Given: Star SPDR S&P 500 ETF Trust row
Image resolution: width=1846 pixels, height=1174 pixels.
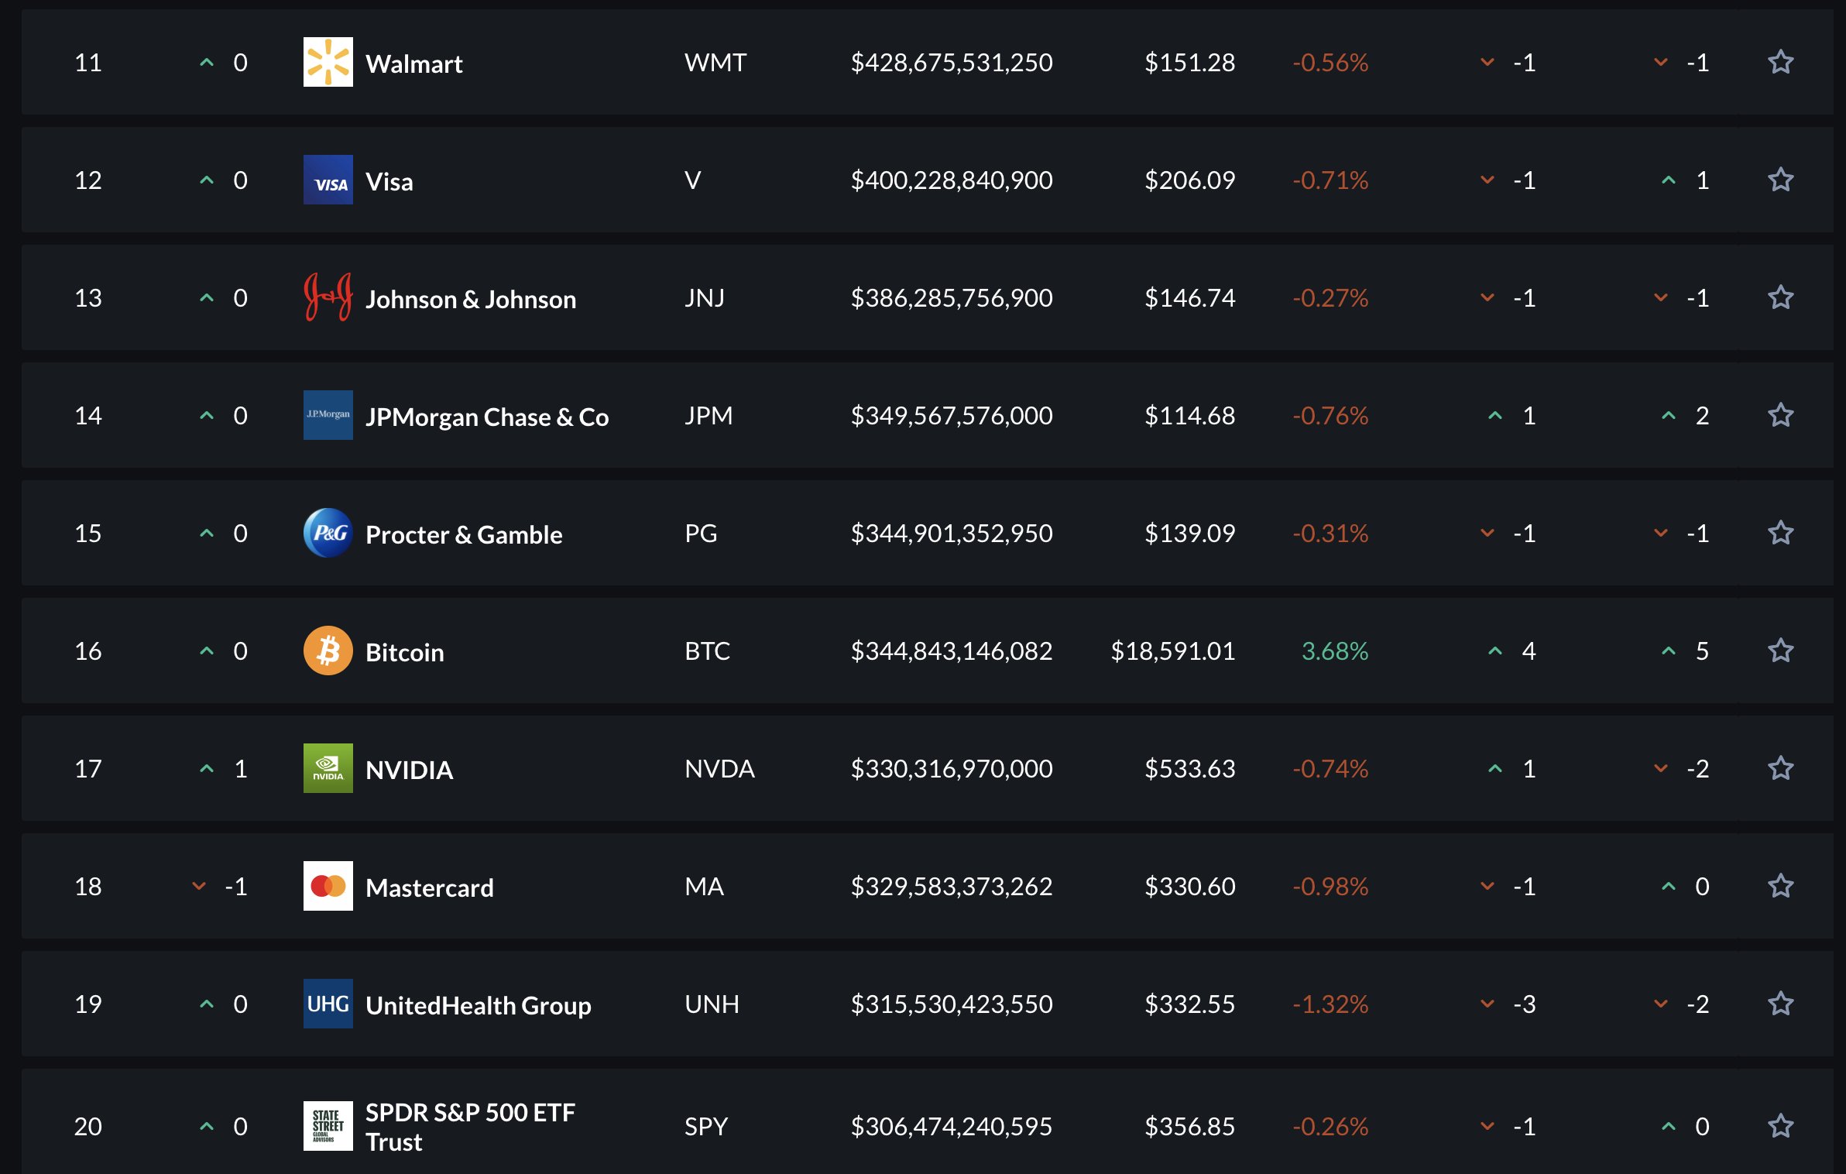Looking at the screenshot, I should click(1780, 1126).
